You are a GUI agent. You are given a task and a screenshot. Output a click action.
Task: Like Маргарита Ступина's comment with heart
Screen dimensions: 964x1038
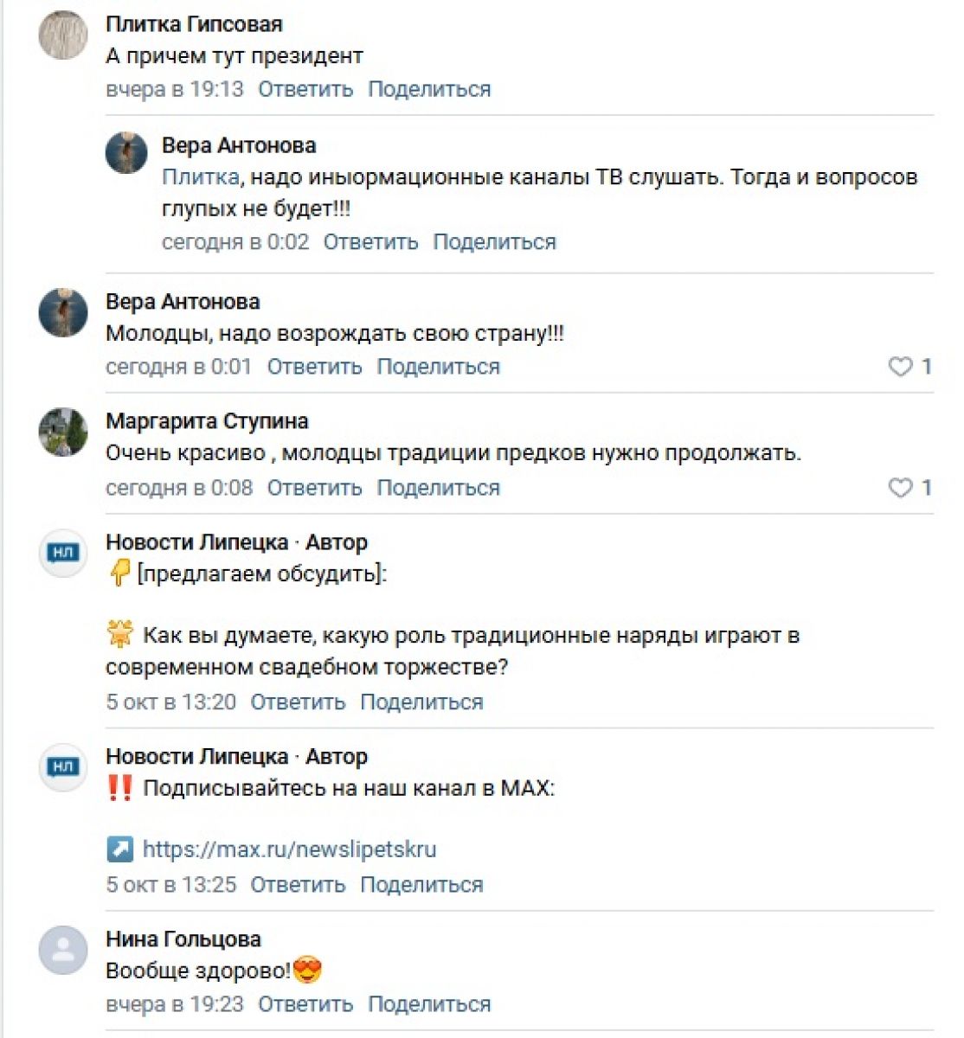(901, 488)
